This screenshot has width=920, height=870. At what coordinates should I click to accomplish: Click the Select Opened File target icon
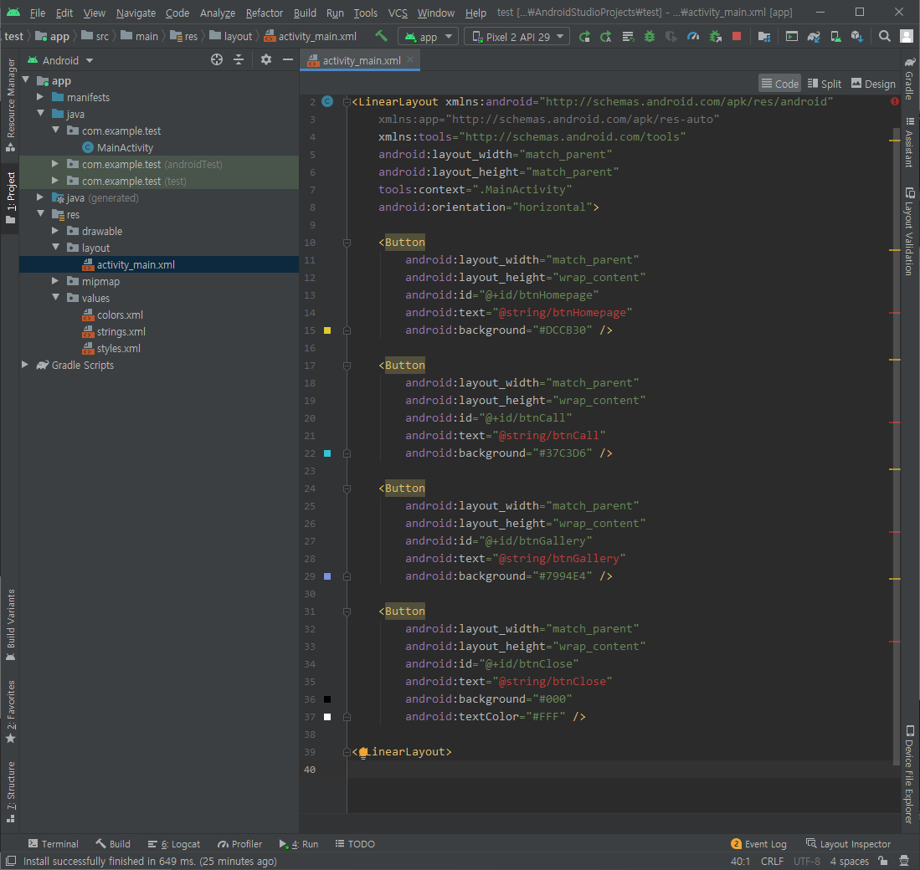click(x=217, y=59)
